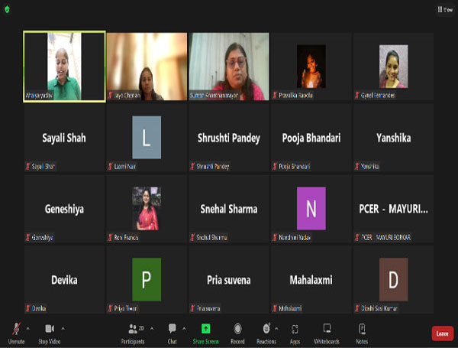Click the green Share Screen icon
This screenshot has width=458, height=348.
[x=206, y=329]
